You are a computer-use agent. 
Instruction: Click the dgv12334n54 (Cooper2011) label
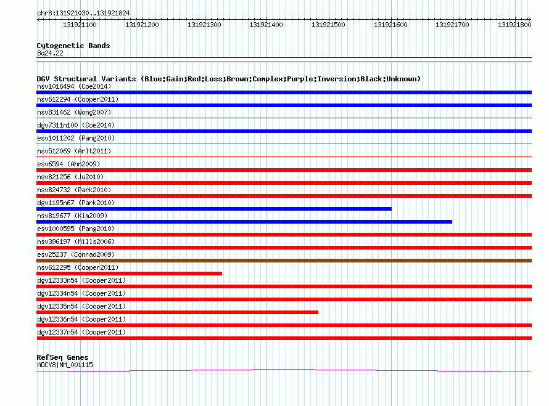point(81,293)
